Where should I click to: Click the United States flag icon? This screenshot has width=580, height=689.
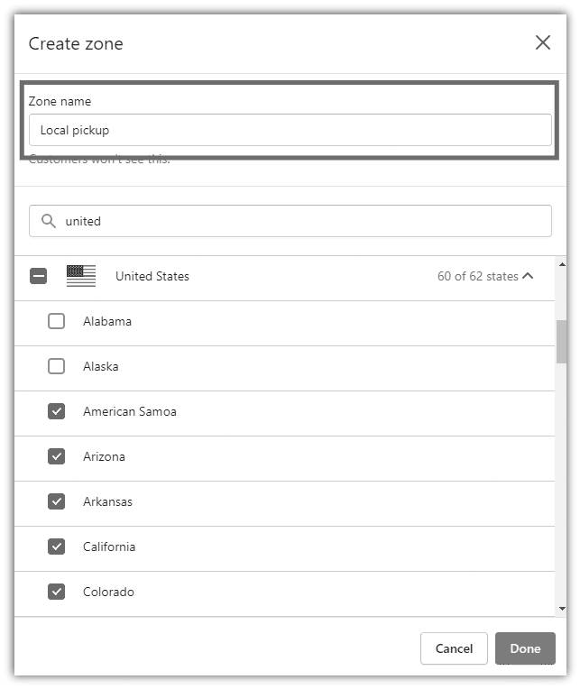(x=81, y=276)
